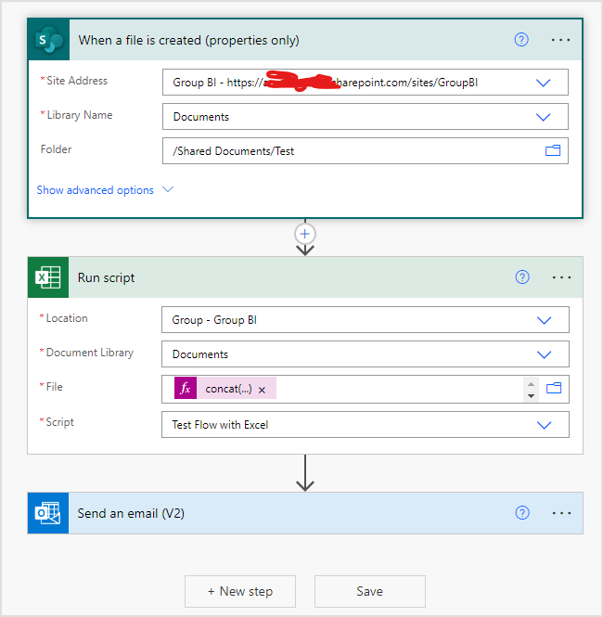Viewport: 603px width, 617px height.
Task: Show advanced options chevron
Action: [168, 189]
